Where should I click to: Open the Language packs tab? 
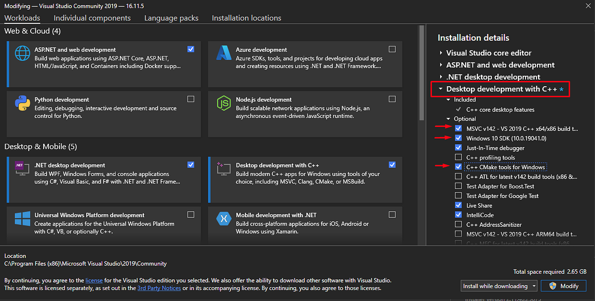pyautogui.click(x=172, y=18)
